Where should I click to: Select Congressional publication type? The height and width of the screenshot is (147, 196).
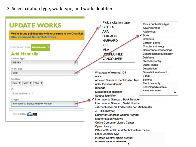coord(158,54)
